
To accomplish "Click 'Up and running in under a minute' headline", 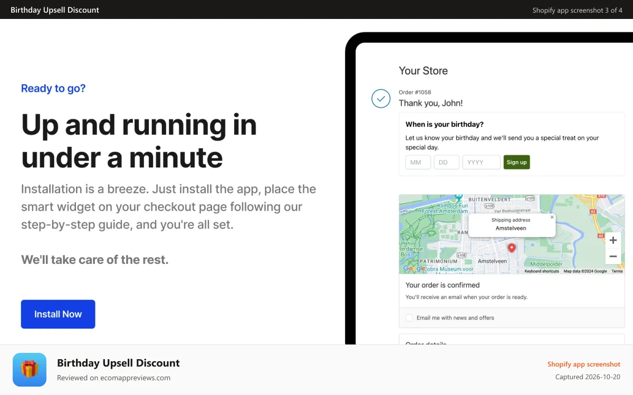I will (x=139, y=141).
